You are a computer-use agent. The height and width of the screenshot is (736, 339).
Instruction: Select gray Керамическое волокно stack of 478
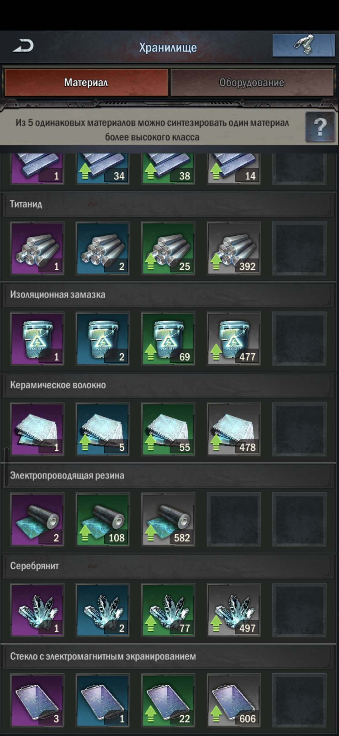(x=234, y=429)
